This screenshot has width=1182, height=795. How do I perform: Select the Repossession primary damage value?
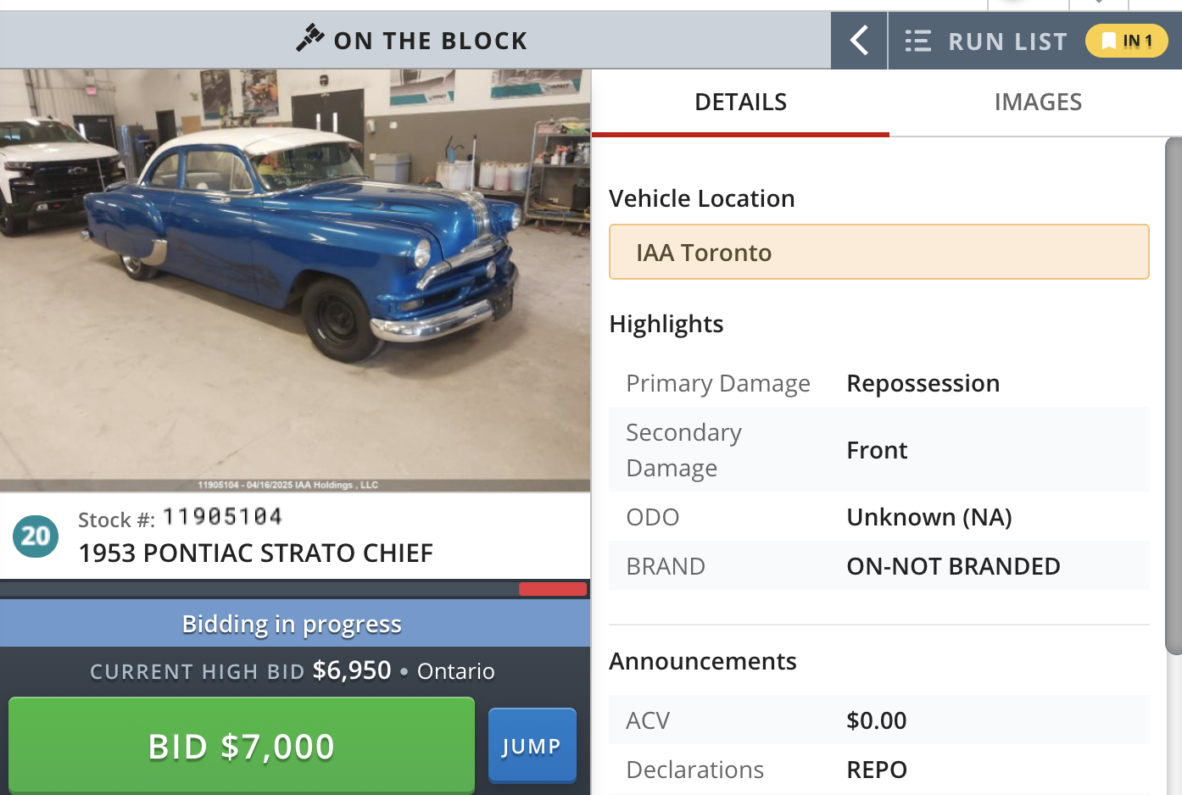coord(923,383)
